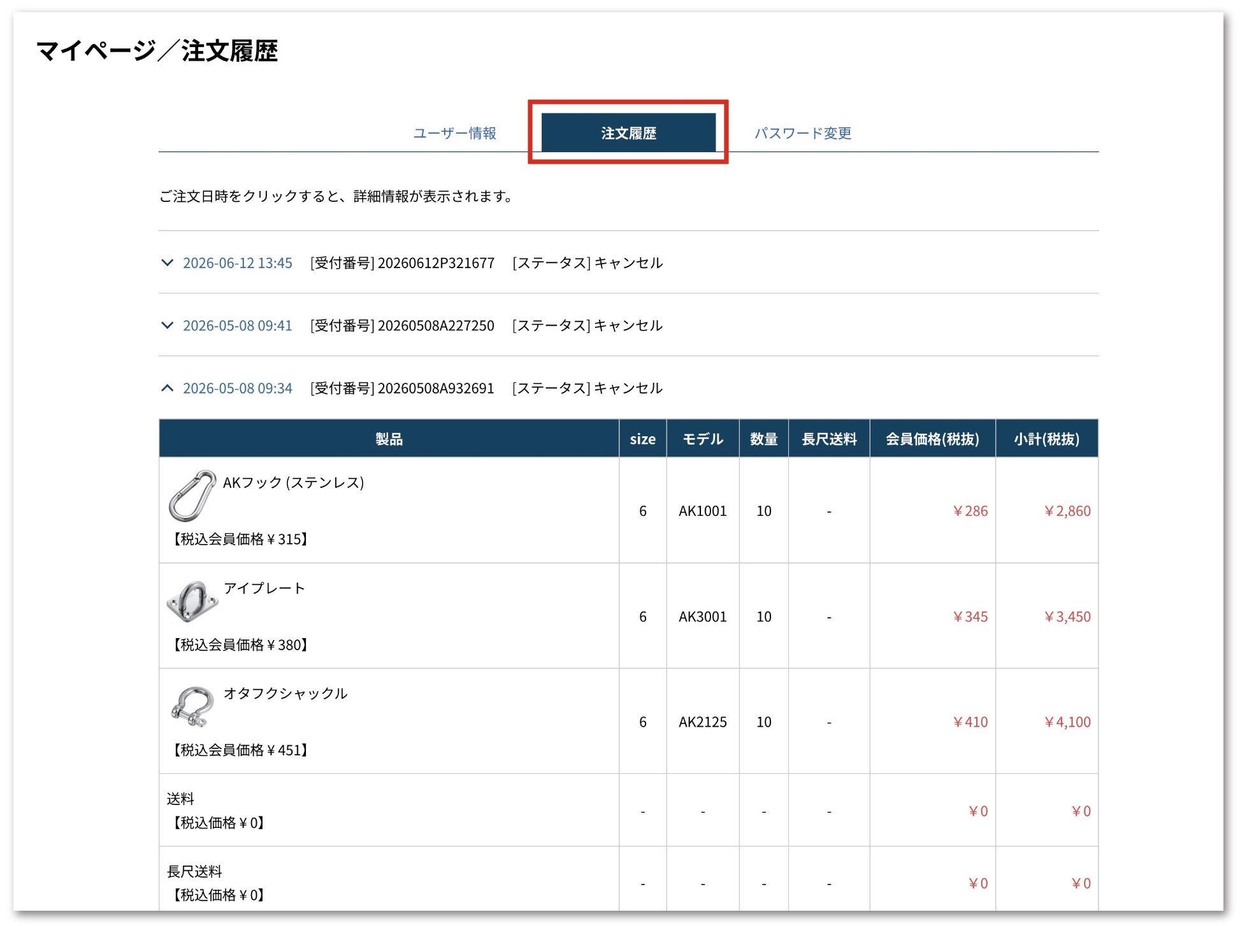Click AKフック carabiner product image
1240x926 pixels.
[192, 495]
